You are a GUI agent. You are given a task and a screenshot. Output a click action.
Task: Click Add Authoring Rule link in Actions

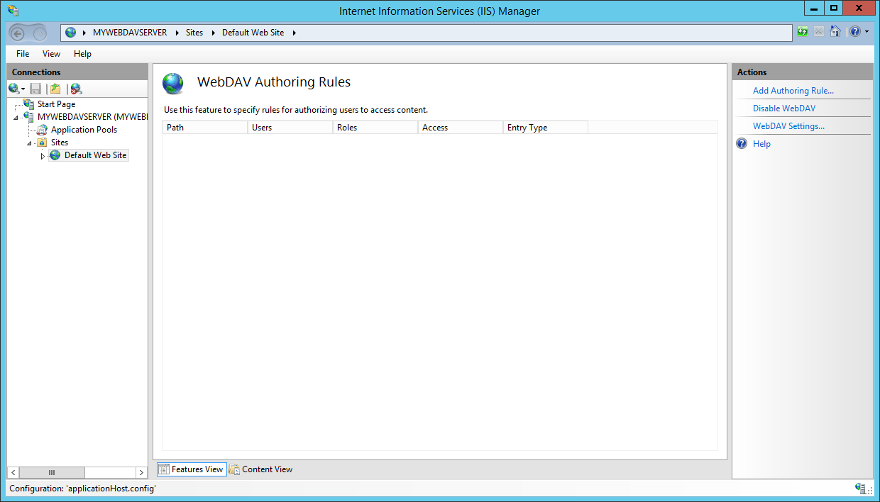click(793, 91)
